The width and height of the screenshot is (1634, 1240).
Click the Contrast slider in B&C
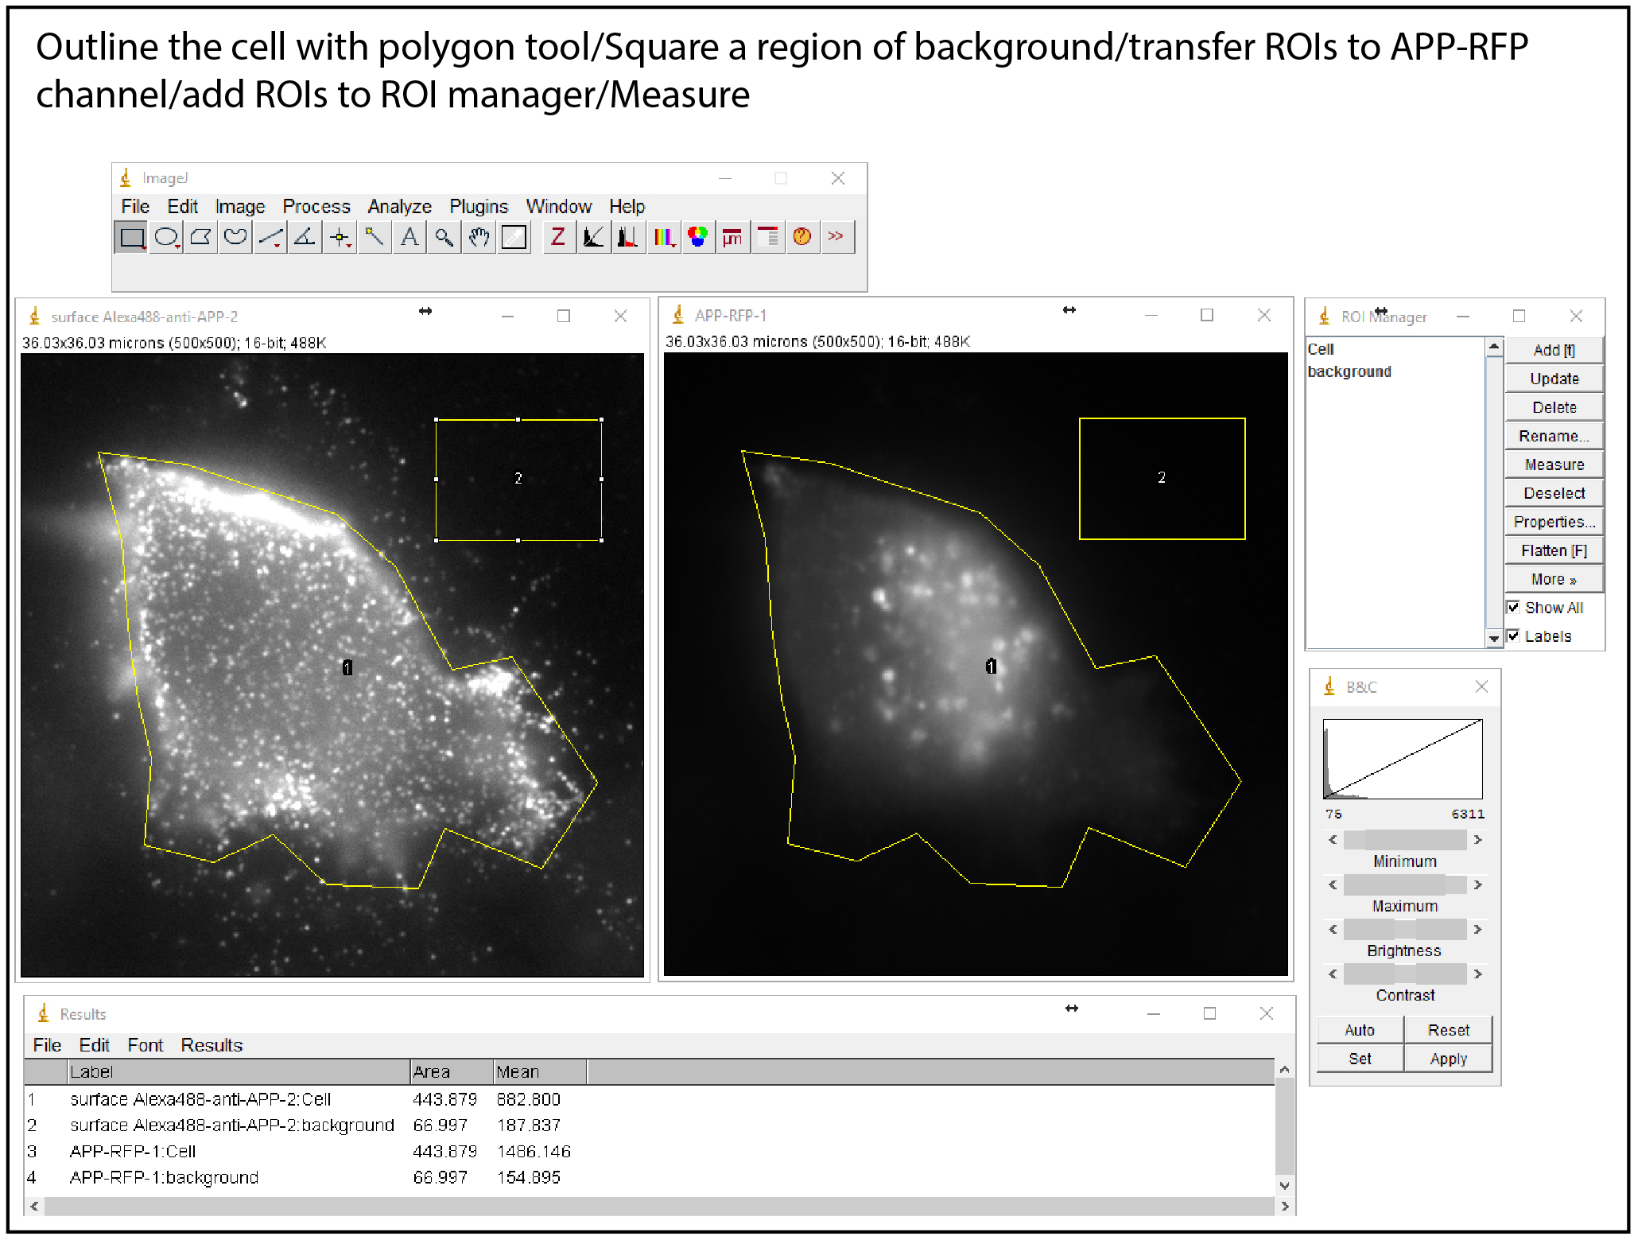[1405, 974]
